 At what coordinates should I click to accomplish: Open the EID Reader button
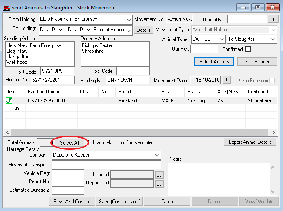tap(257, 62)
